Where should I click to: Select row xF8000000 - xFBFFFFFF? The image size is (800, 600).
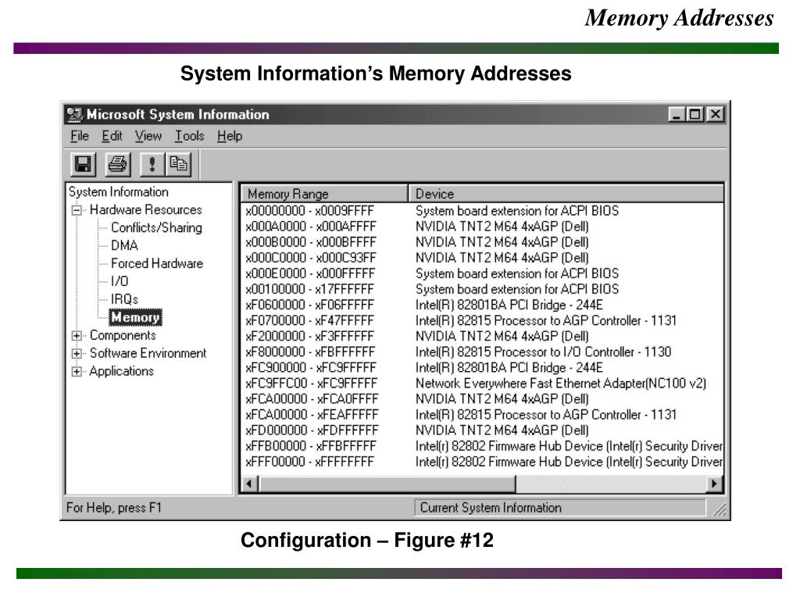[482, 352]
